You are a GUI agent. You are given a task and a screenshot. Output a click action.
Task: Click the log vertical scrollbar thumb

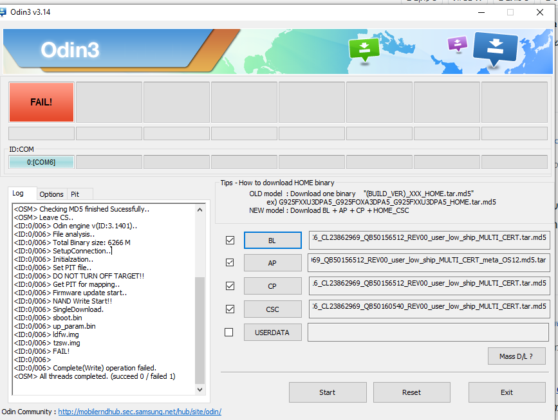pyautogui.click(x=200, y=331)
